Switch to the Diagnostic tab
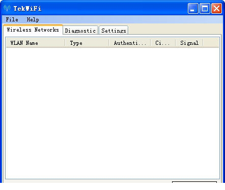This screenshot has width=225, height=190. [x=80, y=31]
